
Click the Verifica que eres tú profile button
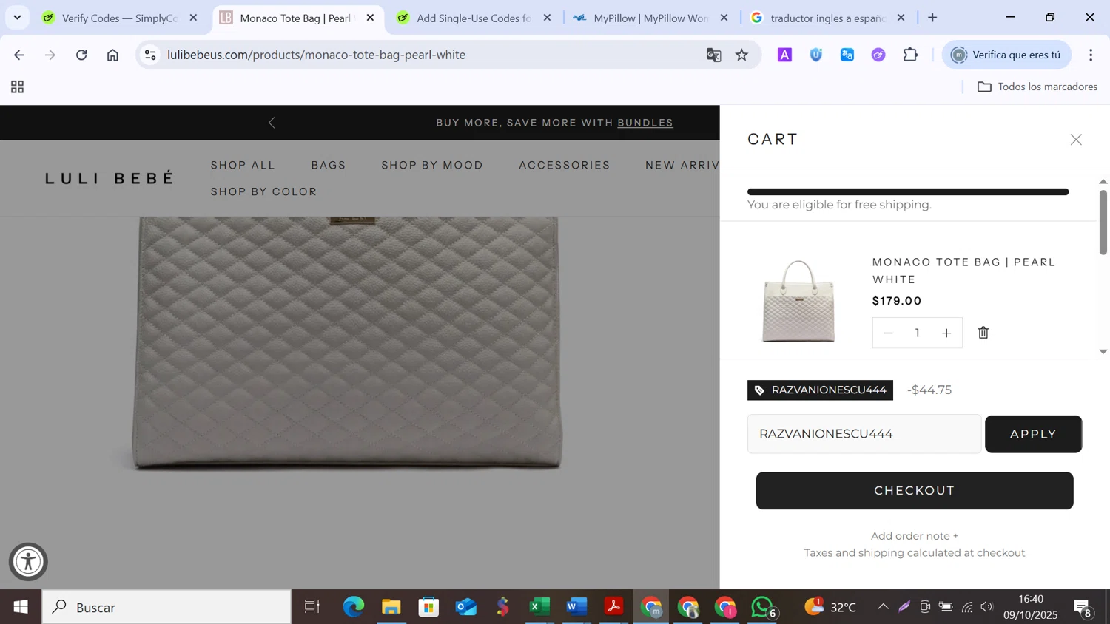(1006, 55)
